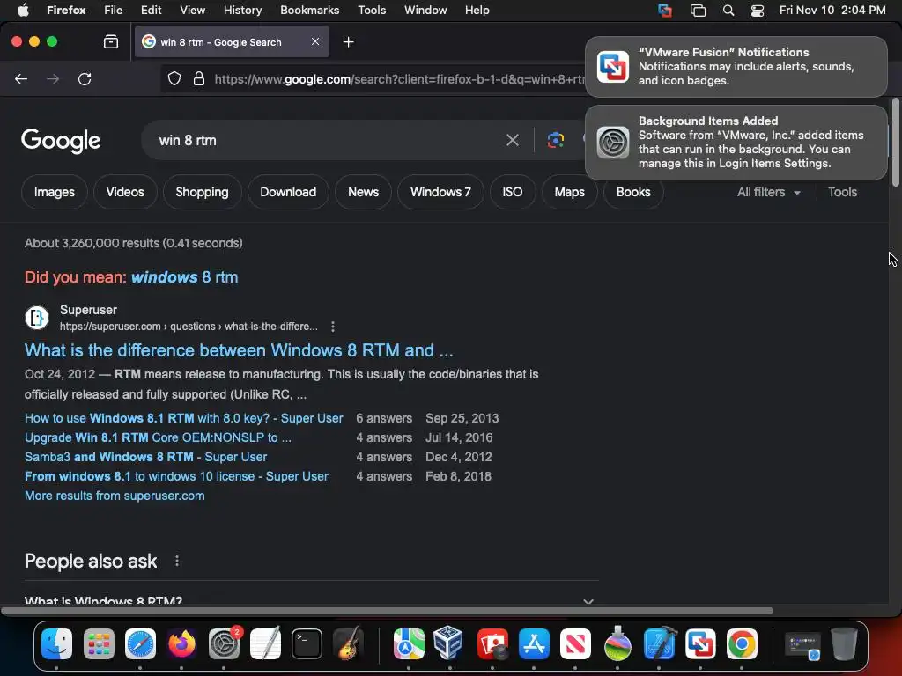Switch to Books results

coord(633,192)
